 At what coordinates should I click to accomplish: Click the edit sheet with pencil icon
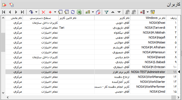pos(60,12)
